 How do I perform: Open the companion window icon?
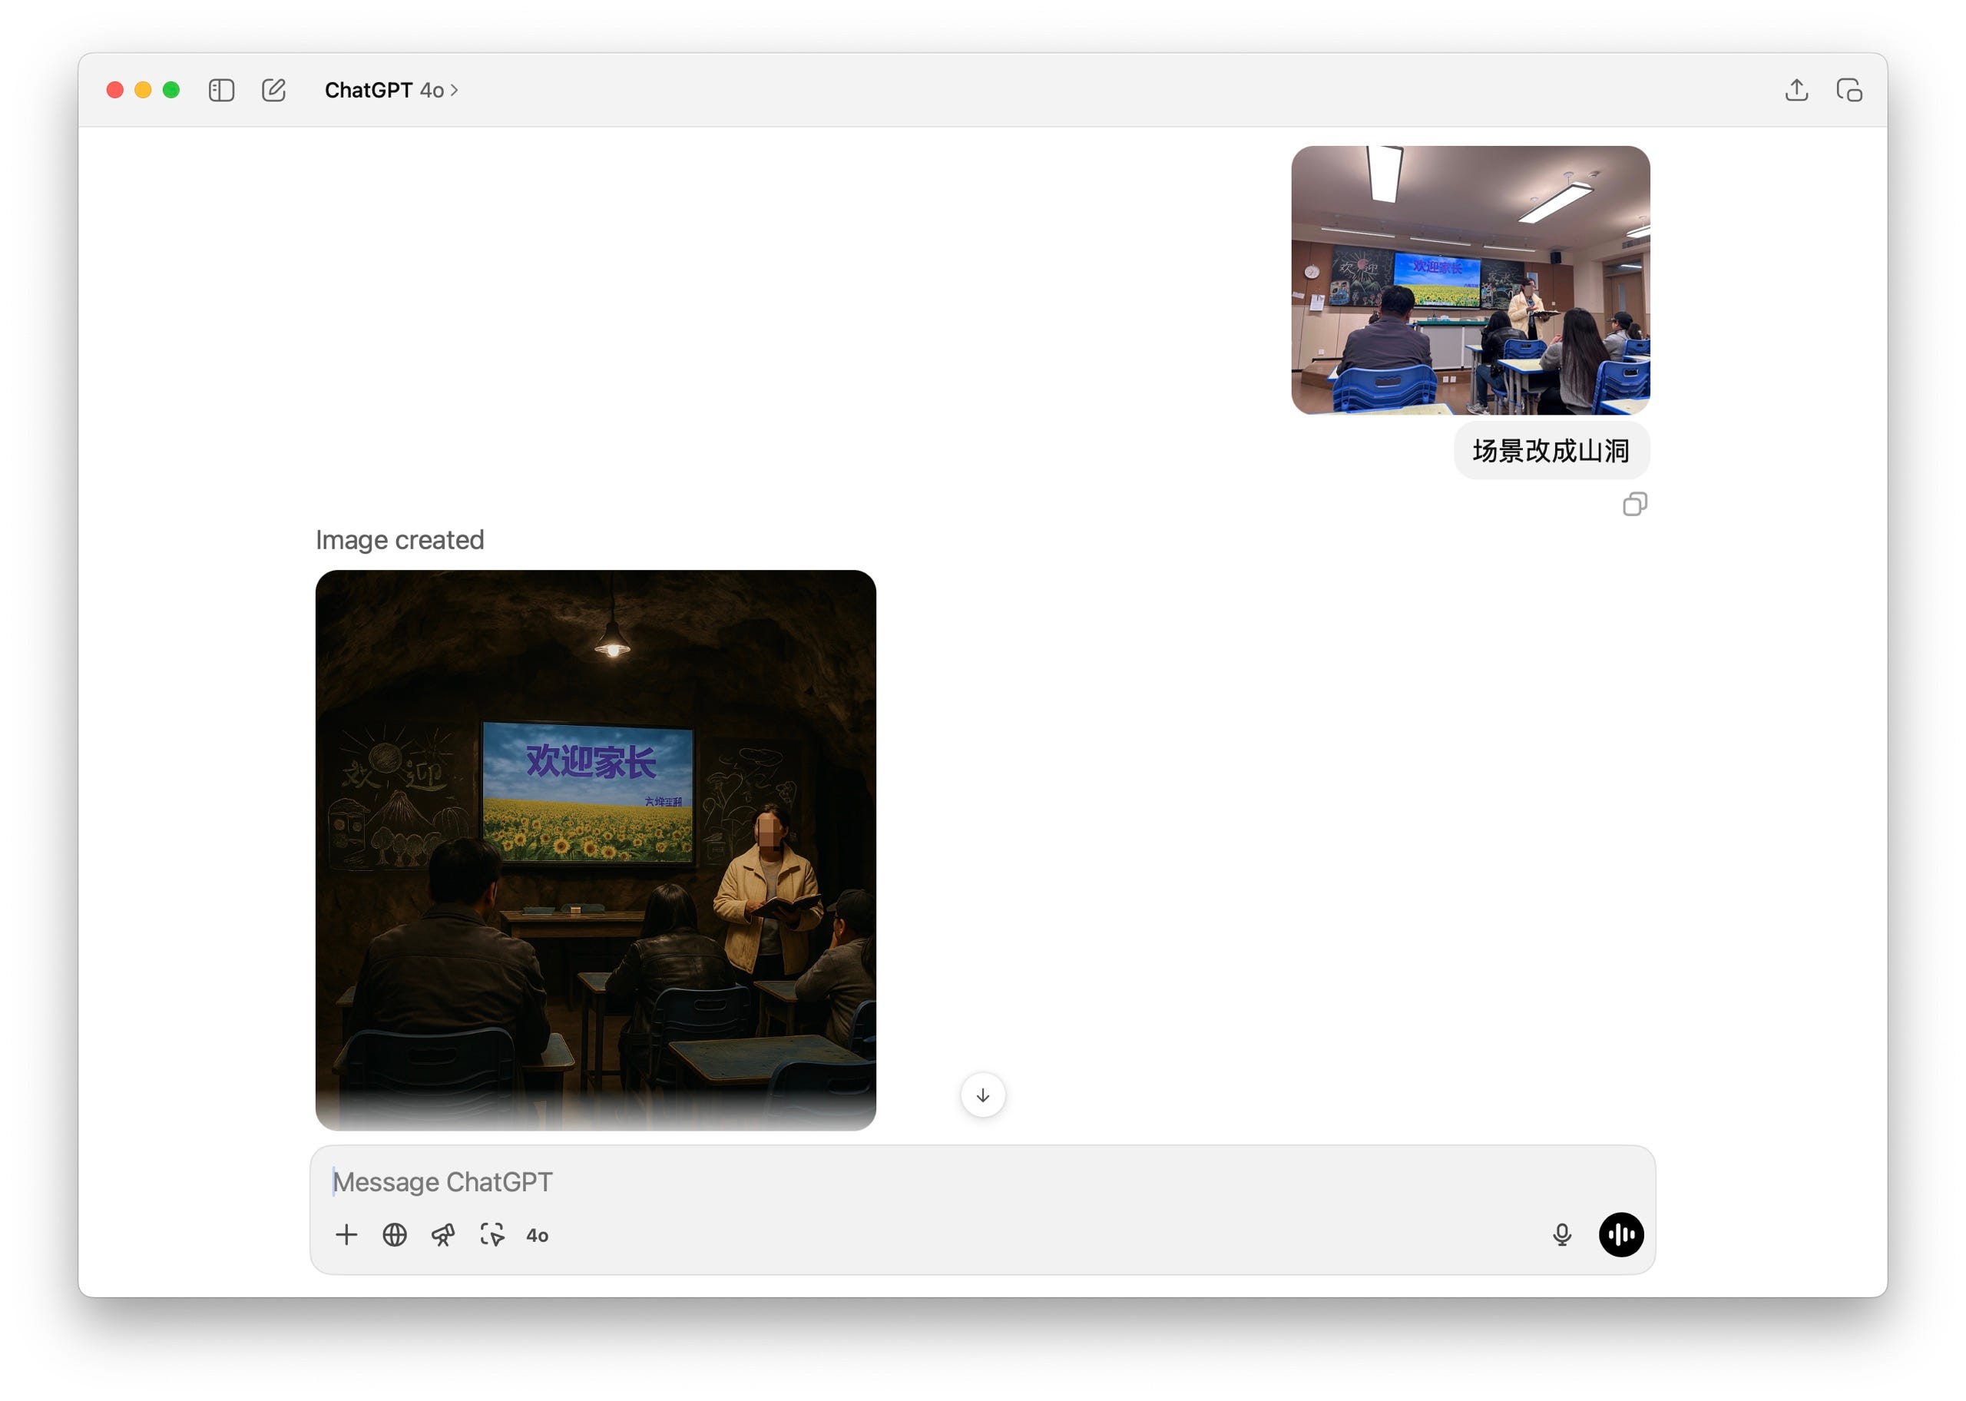click(x=1849, y=90)
